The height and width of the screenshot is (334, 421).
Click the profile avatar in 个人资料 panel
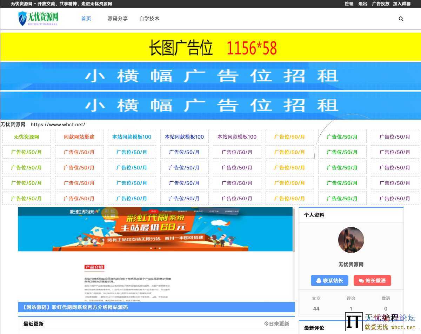click(x=351, y=240)
